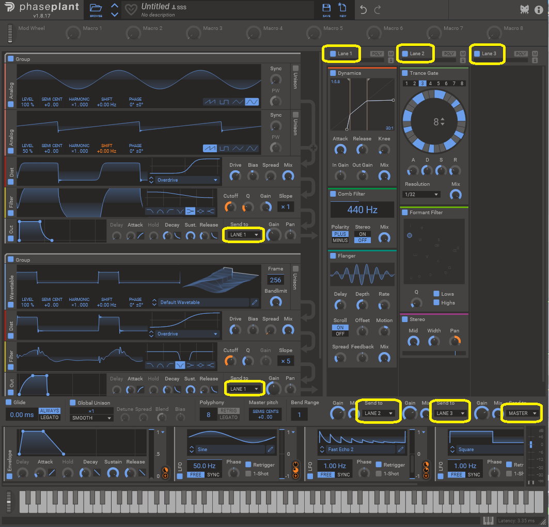This screenshot has height=527, width=549.
Task: Click the Kilohearts butterfly logo
Action: [525, 10]
